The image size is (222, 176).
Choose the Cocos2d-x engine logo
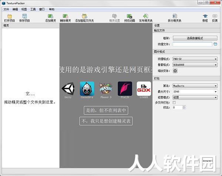87,89
